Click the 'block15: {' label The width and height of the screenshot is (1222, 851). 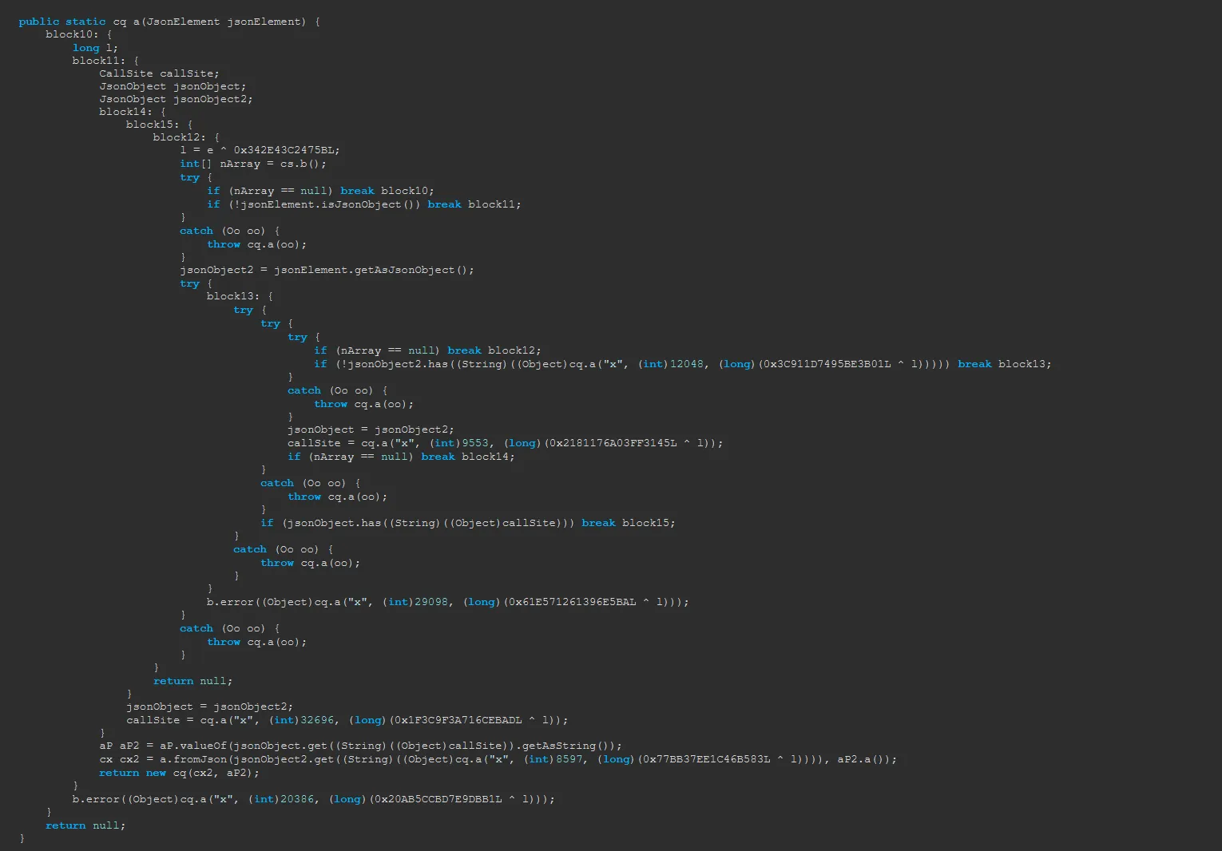(x=159, y=125)
